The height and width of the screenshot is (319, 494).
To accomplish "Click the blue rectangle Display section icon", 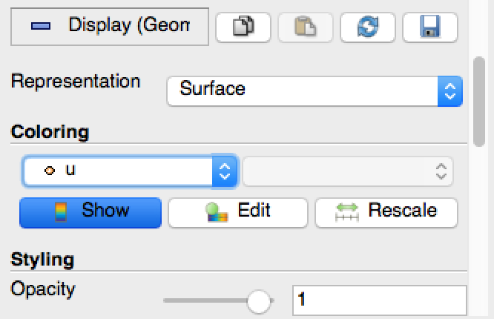I will 41,26.
